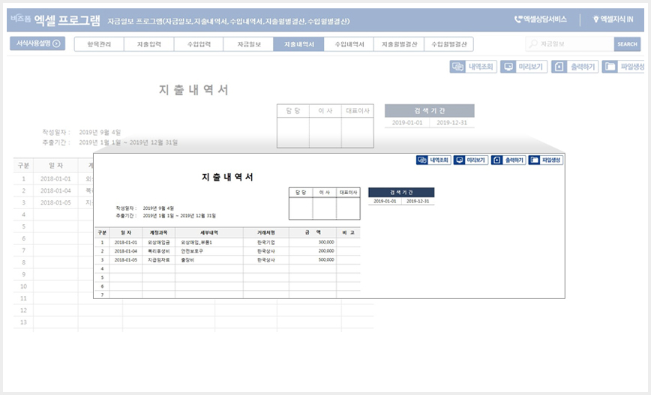Open the 수입월별결산 tab

tap(448, 44)
